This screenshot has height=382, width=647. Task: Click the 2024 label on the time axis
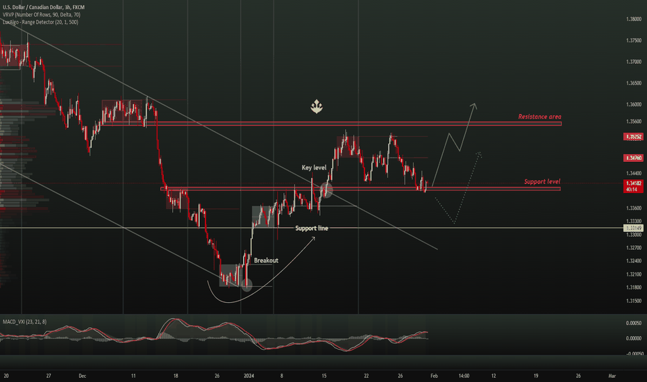[249, 376]
